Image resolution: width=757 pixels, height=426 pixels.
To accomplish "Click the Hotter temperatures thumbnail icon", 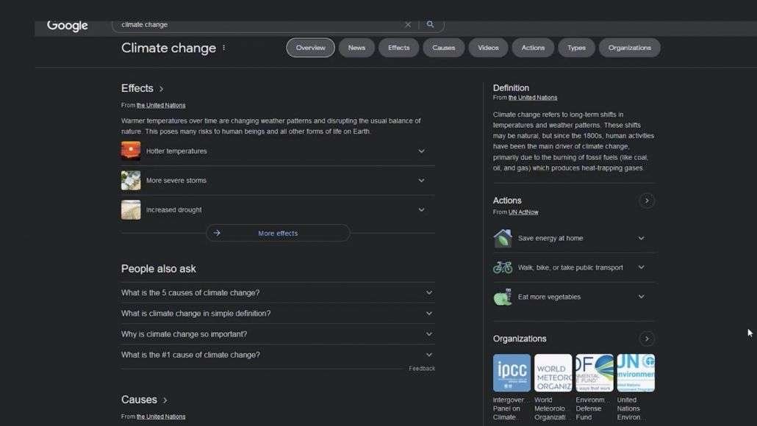I will click(131, 151).
